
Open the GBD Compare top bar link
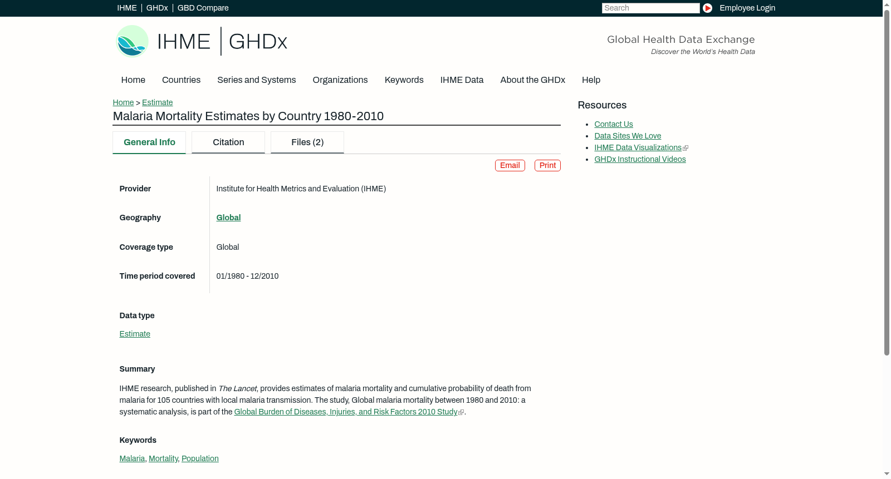pos(203,8)
